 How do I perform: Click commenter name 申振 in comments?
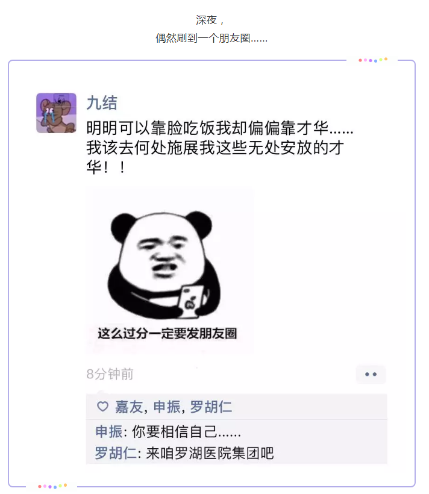(x=109, y=431)
